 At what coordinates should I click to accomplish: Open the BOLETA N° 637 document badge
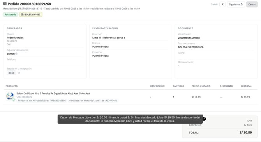[31, 15]
